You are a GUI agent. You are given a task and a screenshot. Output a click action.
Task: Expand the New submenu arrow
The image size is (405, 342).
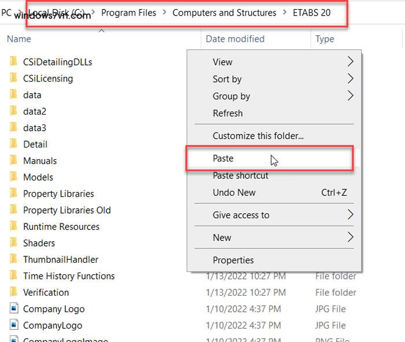pyautogui.click(x=350, y=237)
